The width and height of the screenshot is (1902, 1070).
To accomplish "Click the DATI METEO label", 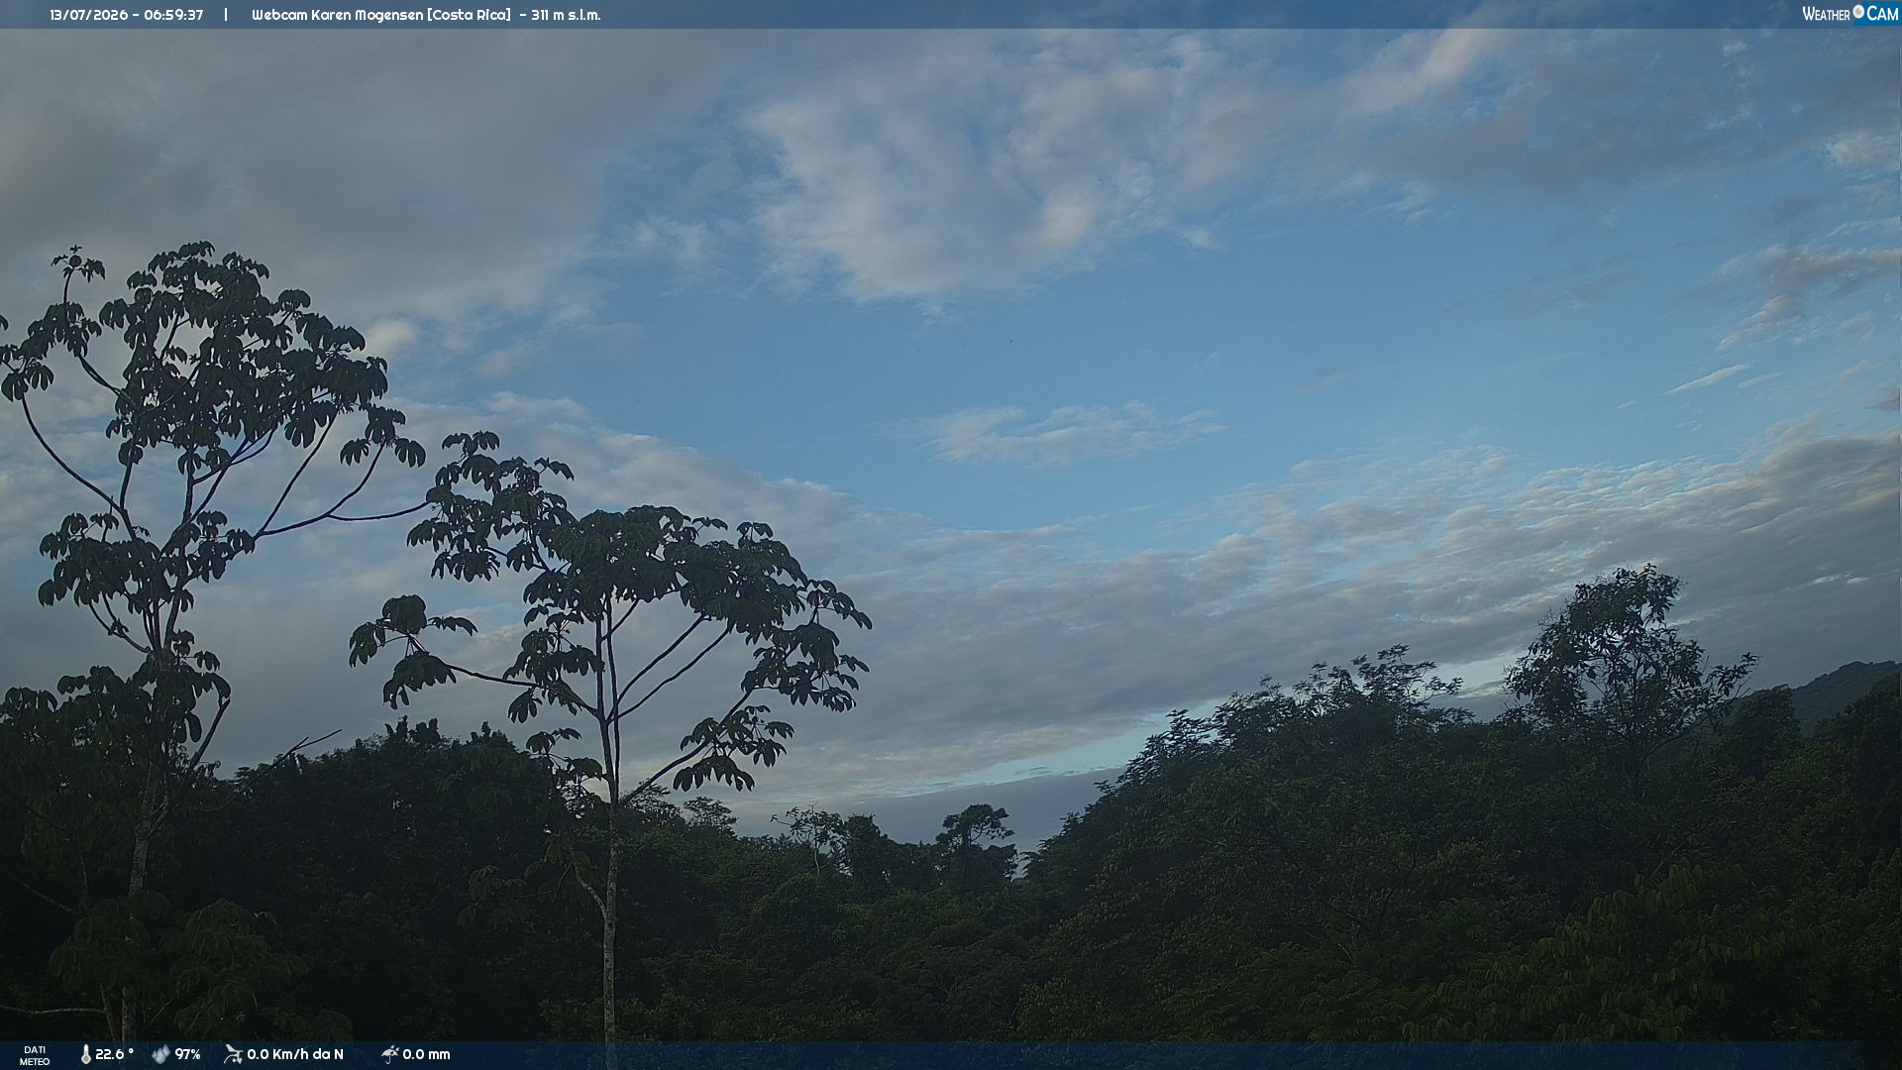I will click(35, 1055).
